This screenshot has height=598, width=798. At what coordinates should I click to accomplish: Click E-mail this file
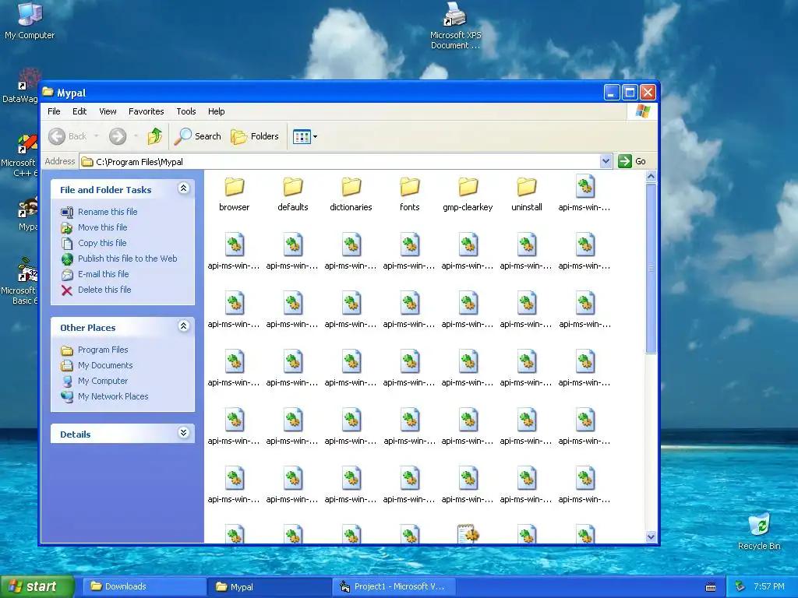(x=104, y=274)
